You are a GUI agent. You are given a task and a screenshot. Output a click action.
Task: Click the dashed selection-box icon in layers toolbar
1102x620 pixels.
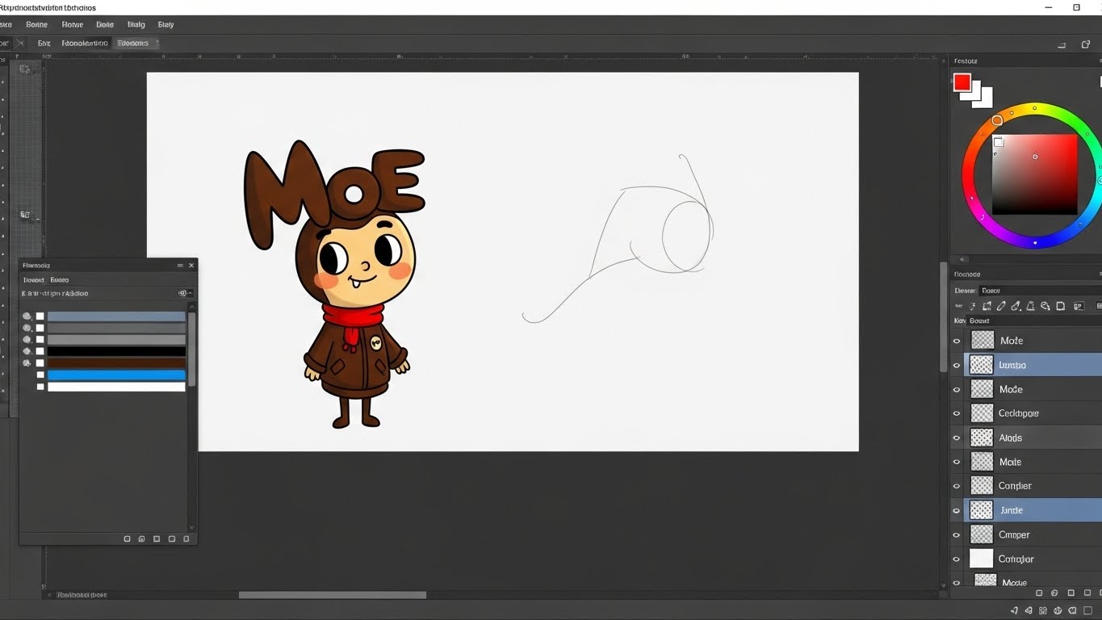(987, 306)
